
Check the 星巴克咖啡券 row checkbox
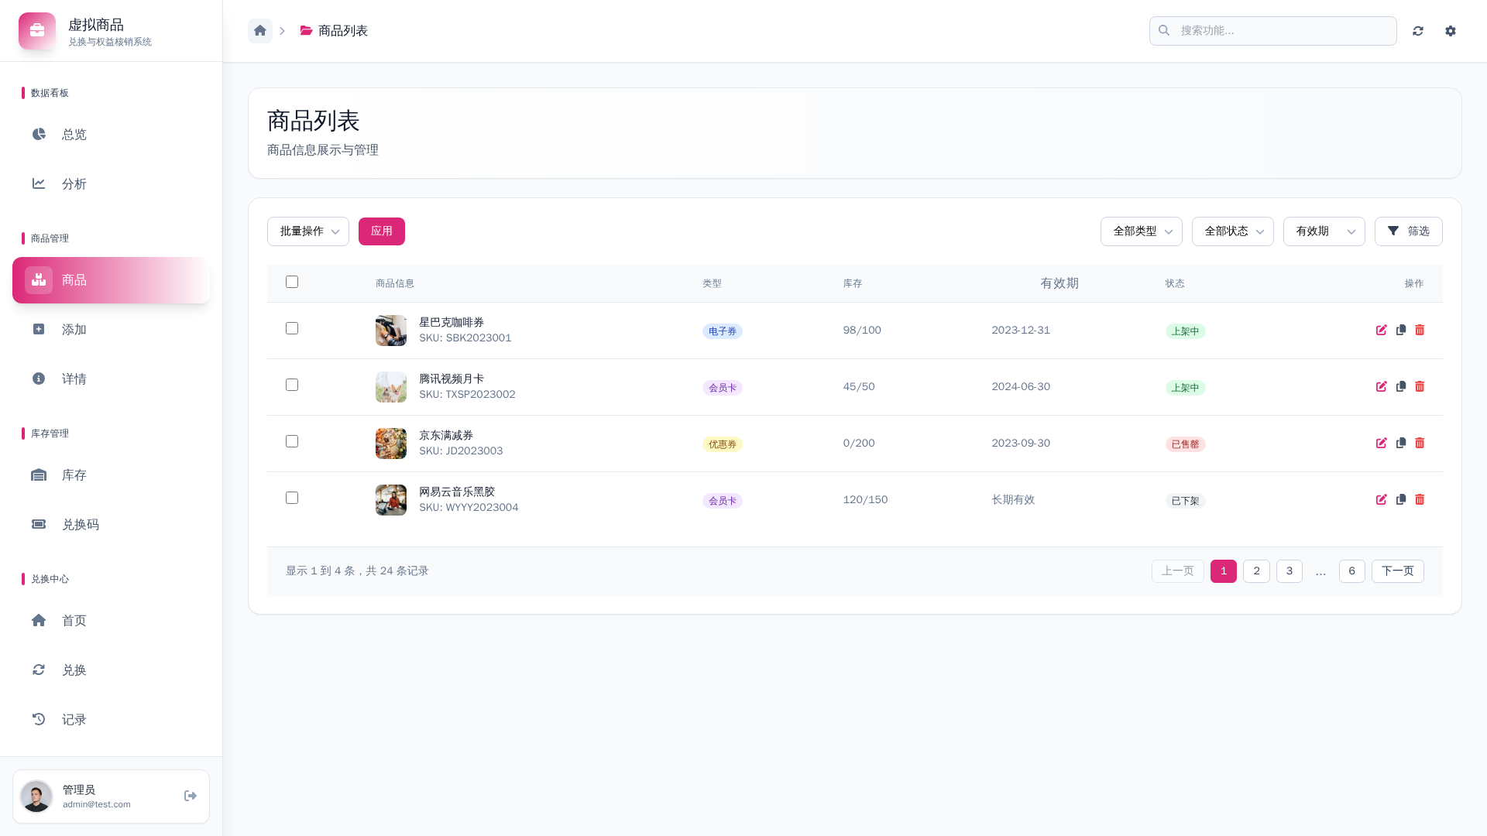tap(292, 328)
